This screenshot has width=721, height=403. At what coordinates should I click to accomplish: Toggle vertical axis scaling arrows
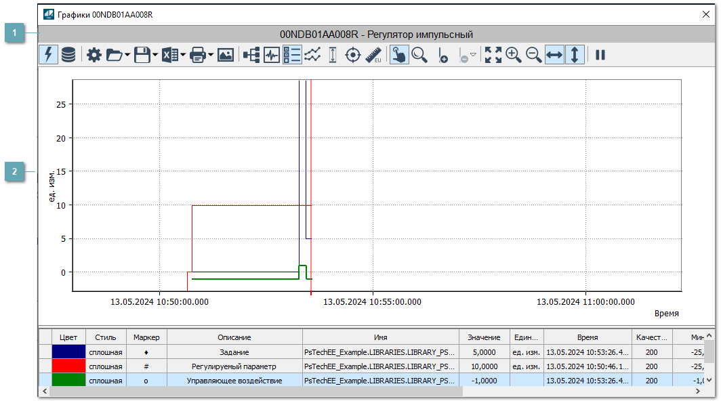pos(575,56)
